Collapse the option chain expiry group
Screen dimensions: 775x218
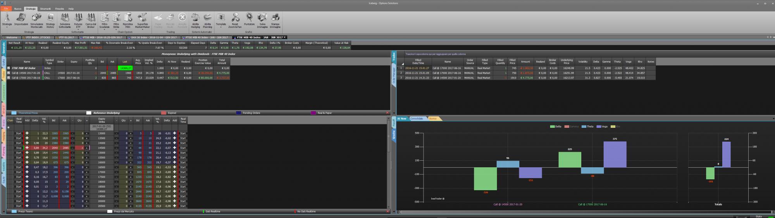pyautogui.click(x=9, y=127)
